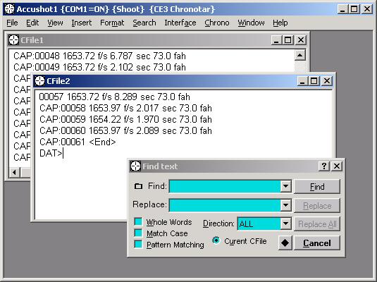377x282 pixels.
Task: Open the Window menu
Action: pos(251,23)
